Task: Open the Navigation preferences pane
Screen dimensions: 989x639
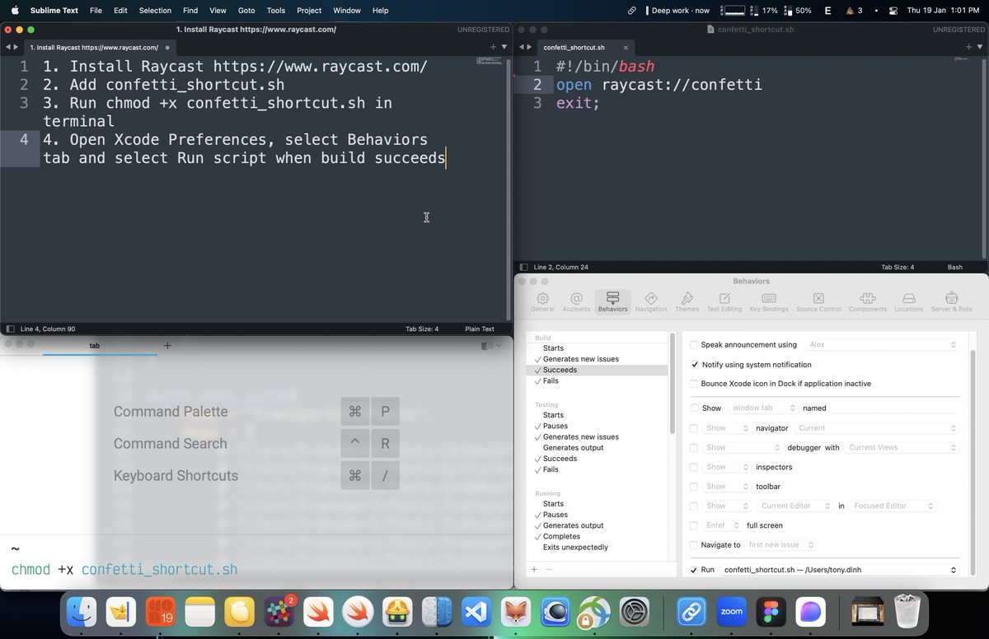Action: (651, 301)
